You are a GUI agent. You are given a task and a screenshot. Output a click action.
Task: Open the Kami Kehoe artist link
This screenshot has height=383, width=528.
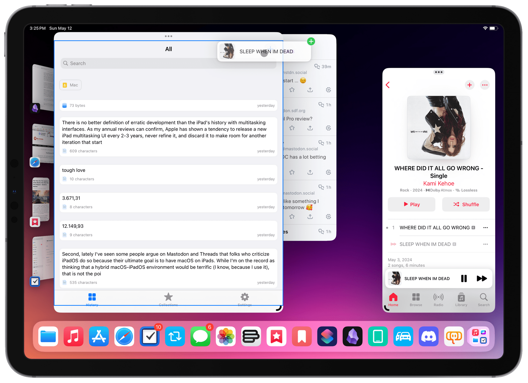pyautogui.click(x=439, y=184)
